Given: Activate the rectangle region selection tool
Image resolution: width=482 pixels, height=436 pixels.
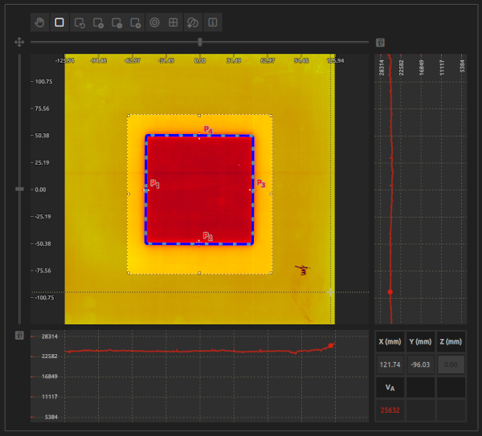Looking at the screenshot, I should point(59,22).
